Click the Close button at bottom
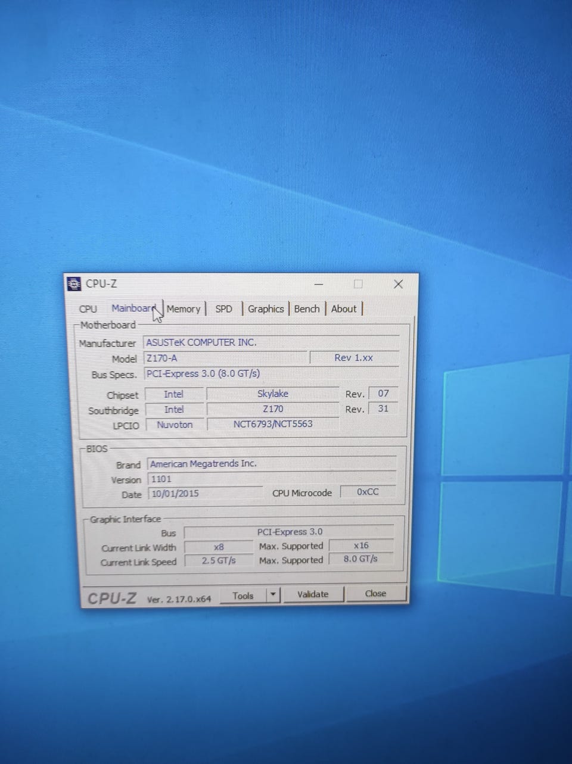The width and height of the screenshot is (572, 764). [x=375, y=594]
